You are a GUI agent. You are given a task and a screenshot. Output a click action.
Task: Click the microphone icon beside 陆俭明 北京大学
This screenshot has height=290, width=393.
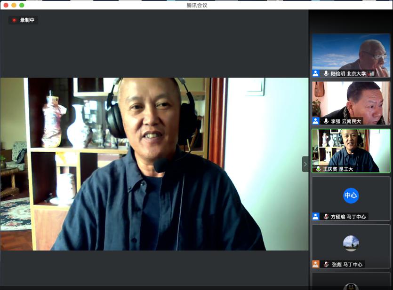[326, 73]
